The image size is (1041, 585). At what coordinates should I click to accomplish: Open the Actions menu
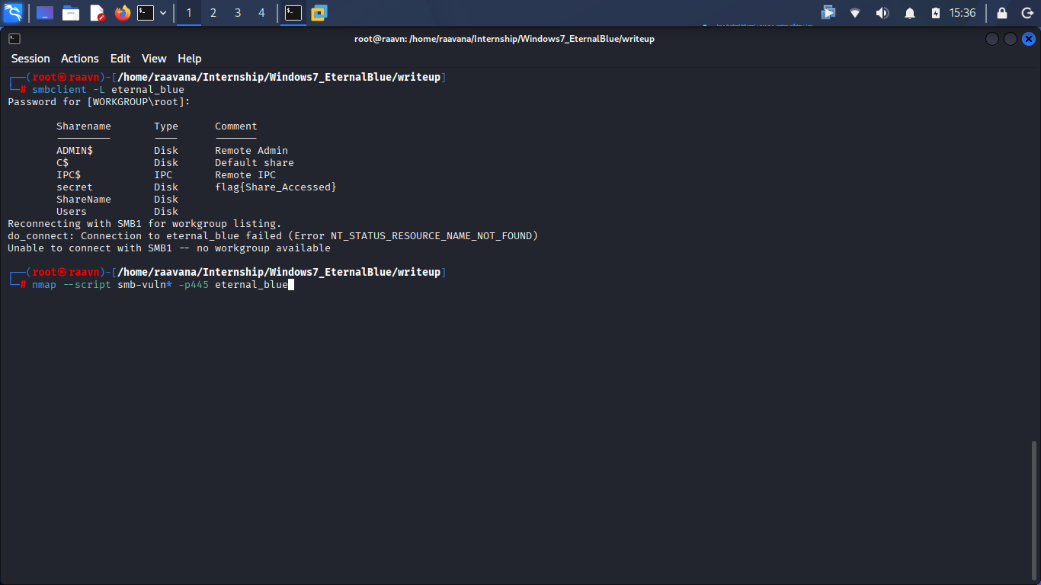(x=80, y=59)
